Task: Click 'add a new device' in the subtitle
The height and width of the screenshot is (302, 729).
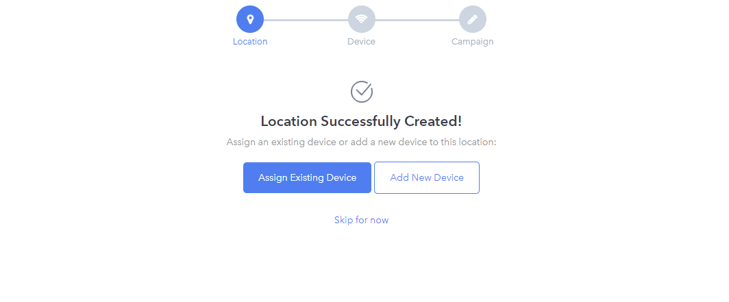Action: click(388, 142)
